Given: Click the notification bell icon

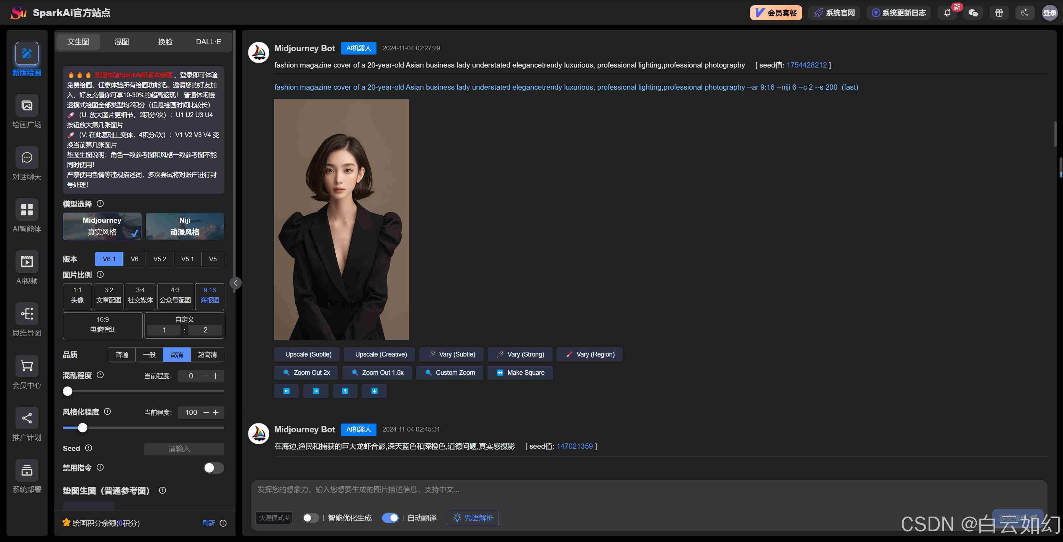Looking at the screenshot, I should [x=947, y=13].
